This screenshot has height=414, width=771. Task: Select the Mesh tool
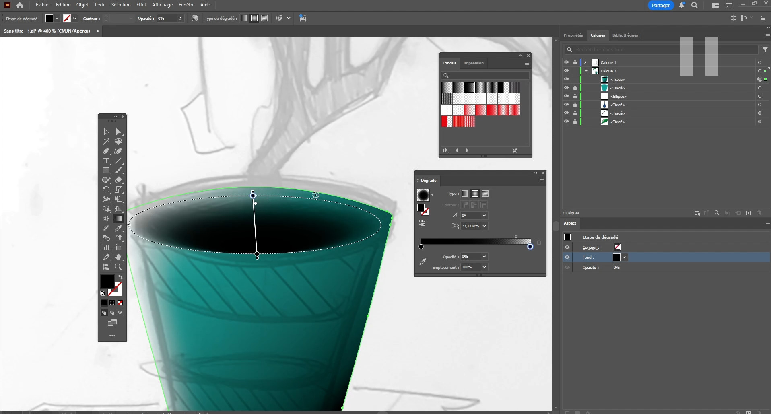click(x=106, y=218)
